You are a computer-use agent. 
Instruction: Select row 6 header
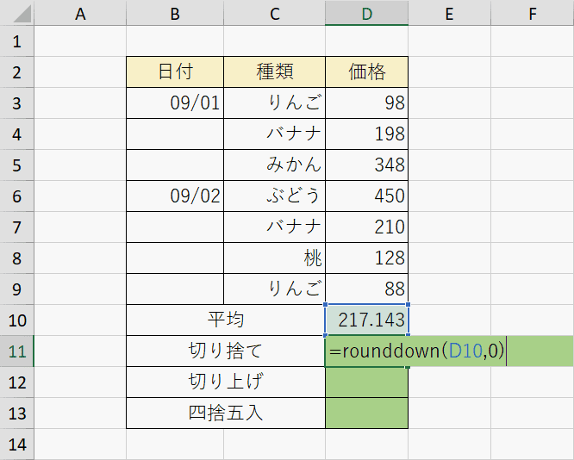[x=17, y=196]
